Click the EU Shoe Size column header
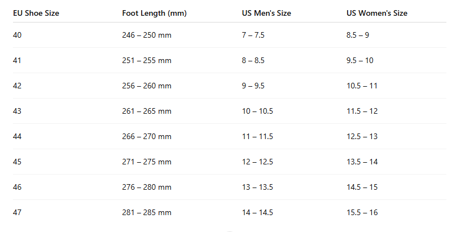Image resolution: width=456 pixels, height=232 pixels. (36, 13)
